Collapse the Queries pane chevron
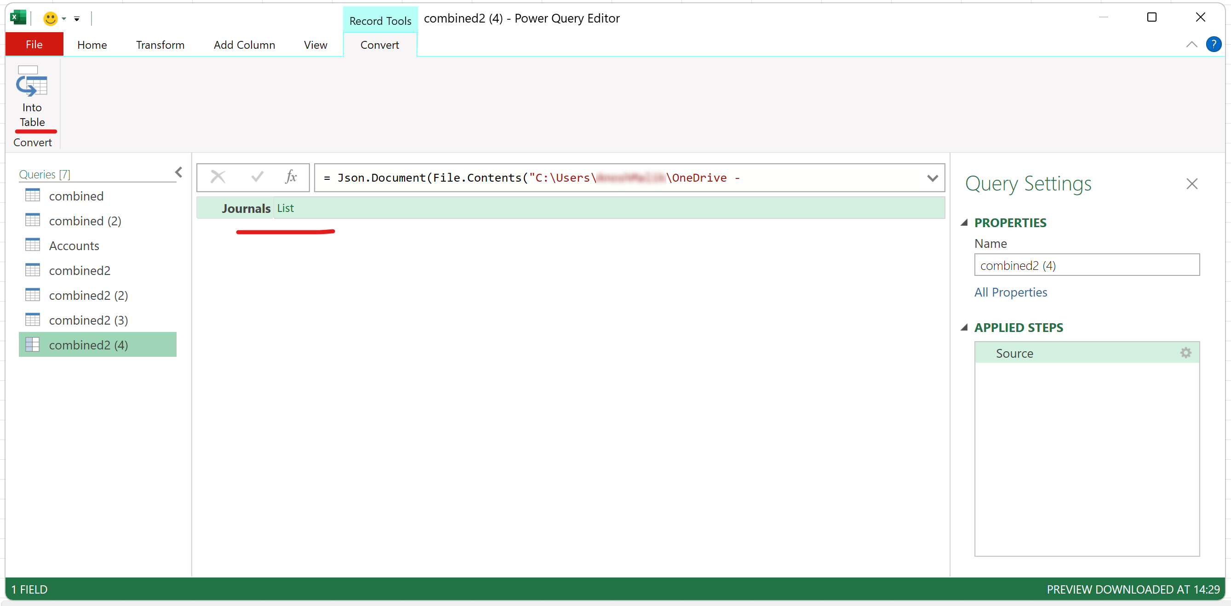The width and height of the screenshot is (1231, 606). pyautogui.click(x=179, y=172)
